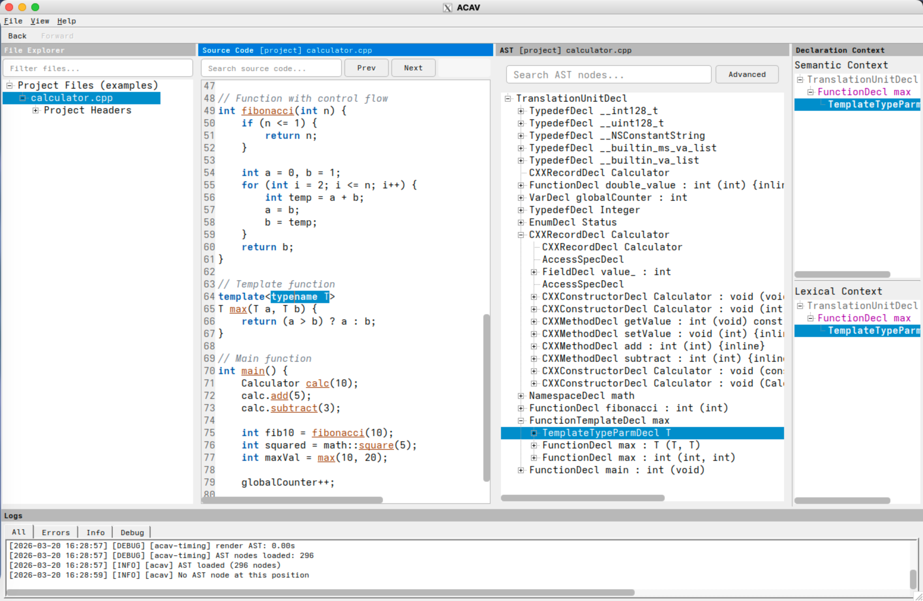Click the Filter files input field
The height and width of the screenshot is (601, 923).
pyautogui.click(x=97, y=68)
